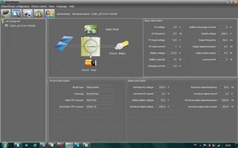
Task: Click the taskbar clock showing 15:52
Action: (x=228, y=145)
